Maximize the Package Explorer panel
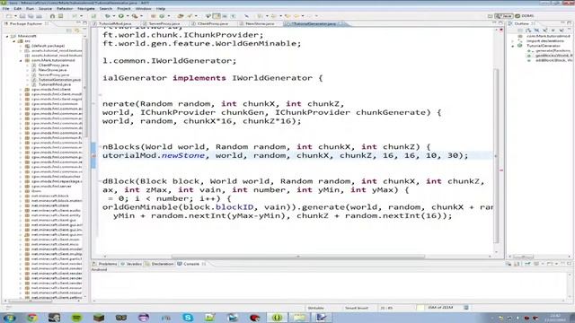575x323 pixels. pyautogui.click(x=84, y=23)
